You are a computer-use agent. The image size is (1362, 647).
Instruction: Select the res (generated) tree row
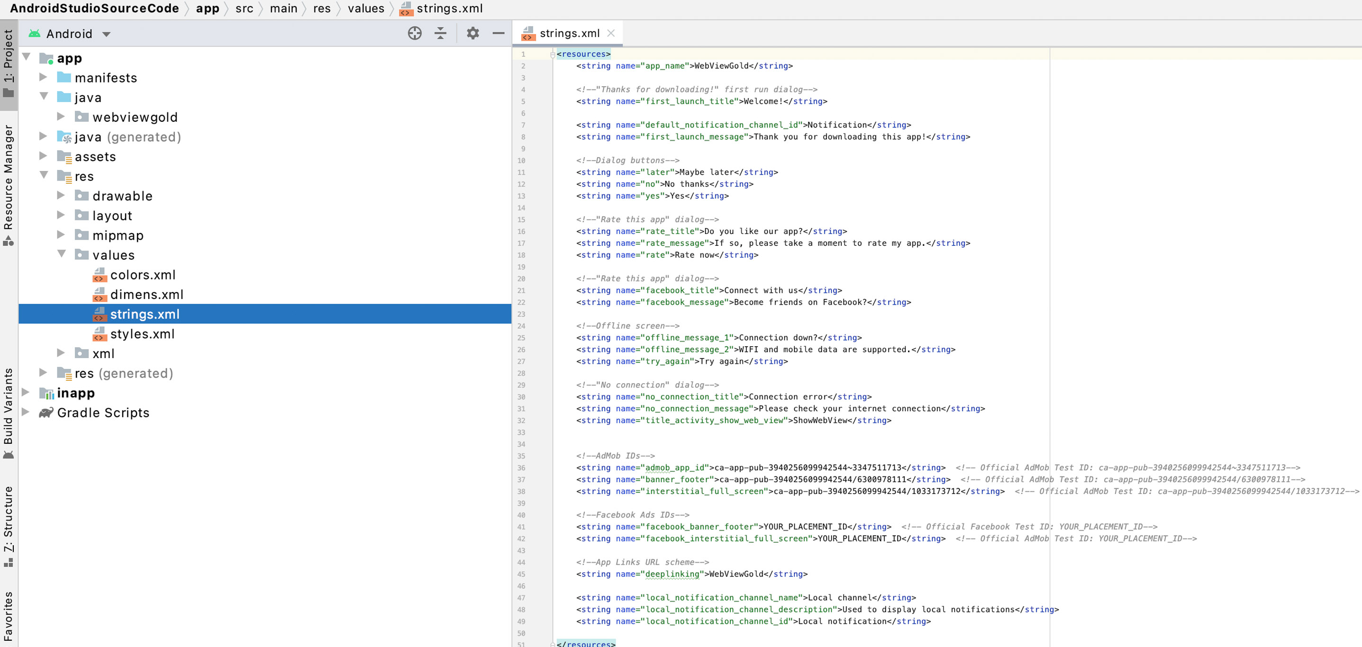point(265,373)
